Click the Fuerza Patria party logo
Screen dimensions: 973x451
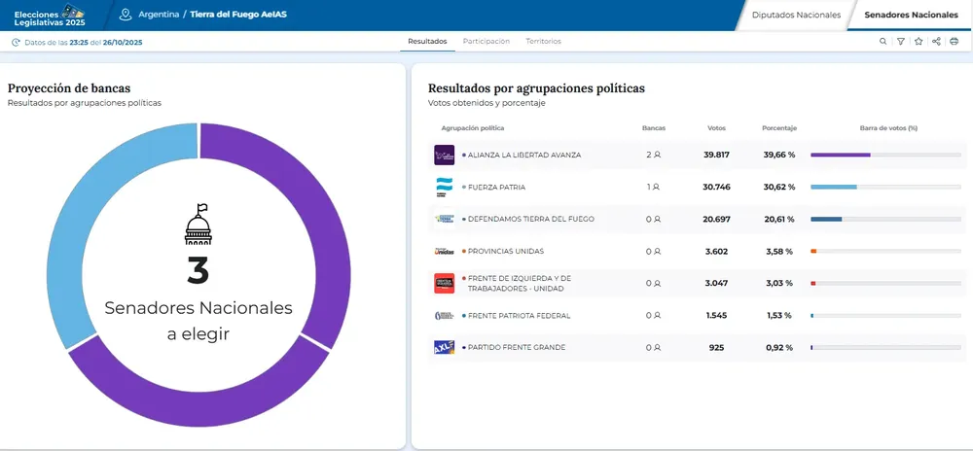click(444, 187)
